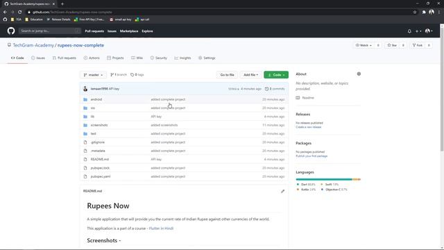The height and width of the screenshot is (250, 444).
Task: Focus the Search or jump to field
Action: (x=49, y=31)
